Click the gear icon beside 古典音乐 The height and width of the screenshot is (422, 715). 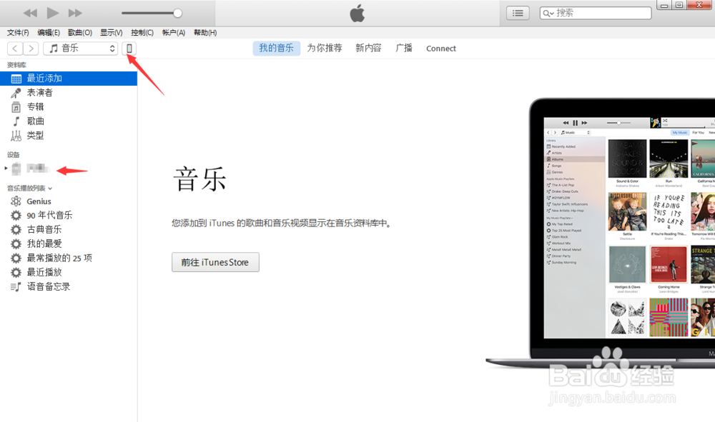(16, 229)
